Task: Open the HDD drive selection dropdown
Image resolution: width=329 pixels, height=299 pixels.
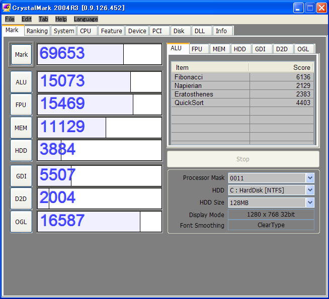Action: (x=310, y=190)
